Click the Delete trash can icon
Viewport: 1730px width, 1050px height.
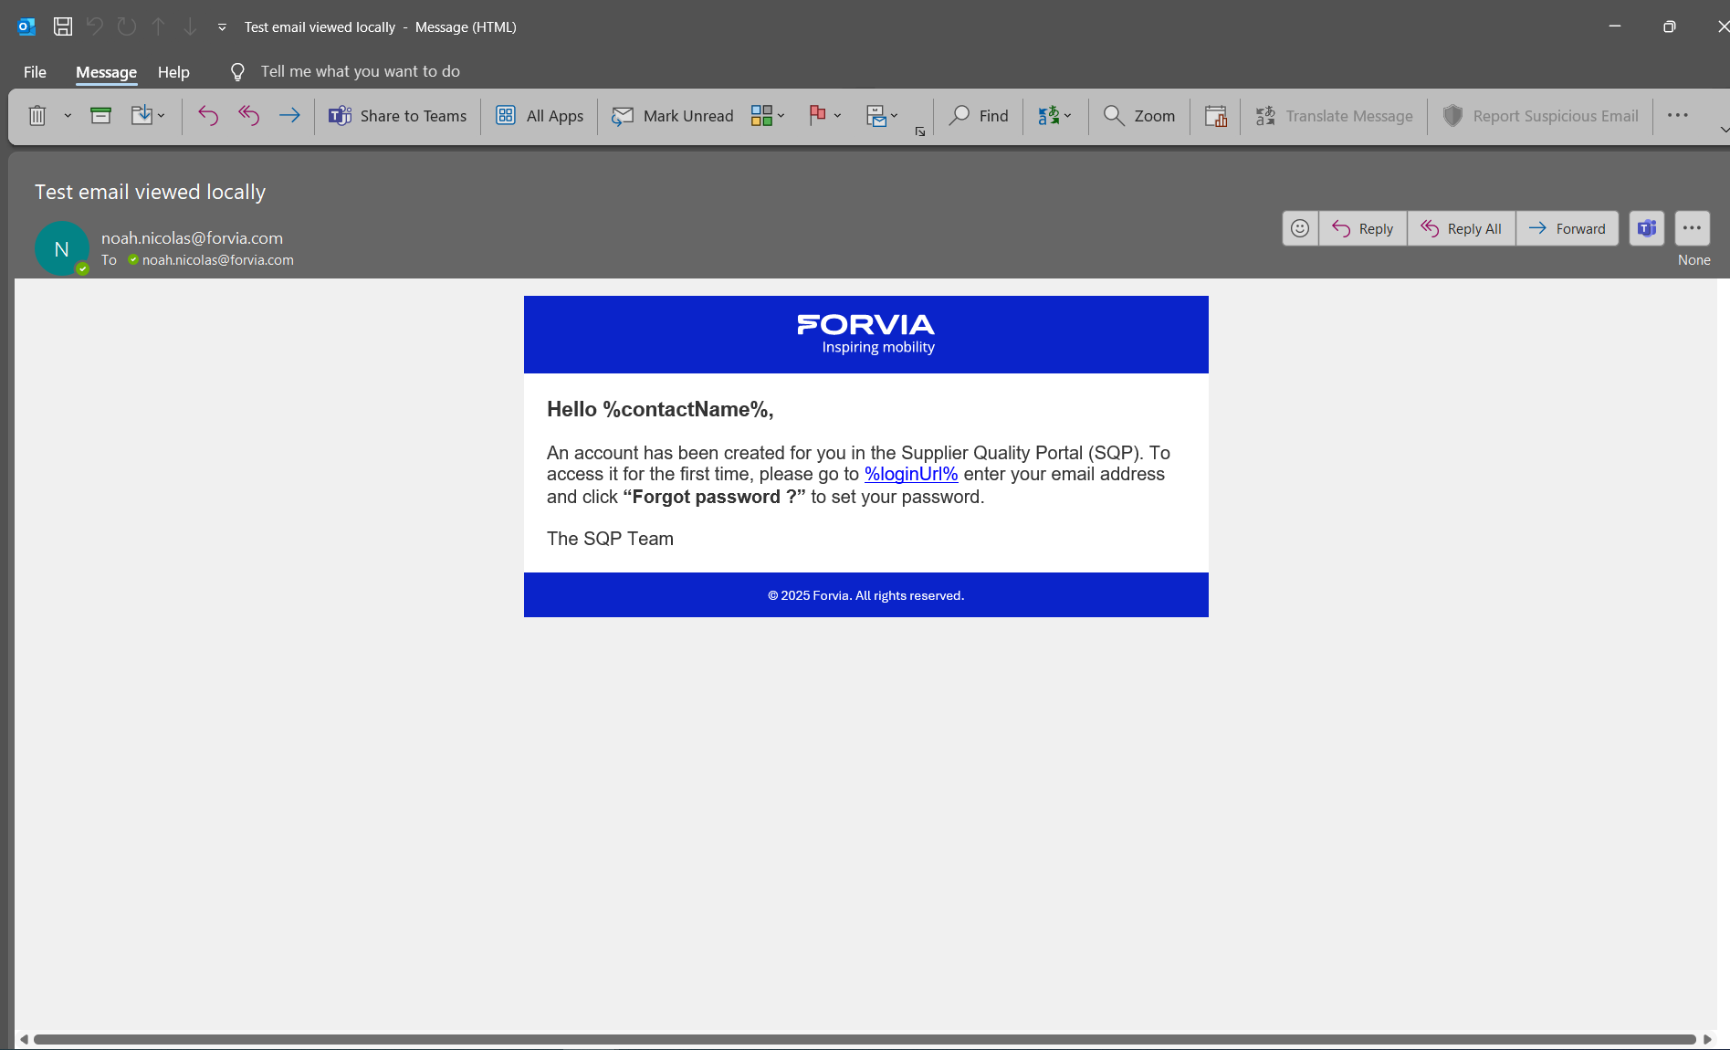click(37, 116)
